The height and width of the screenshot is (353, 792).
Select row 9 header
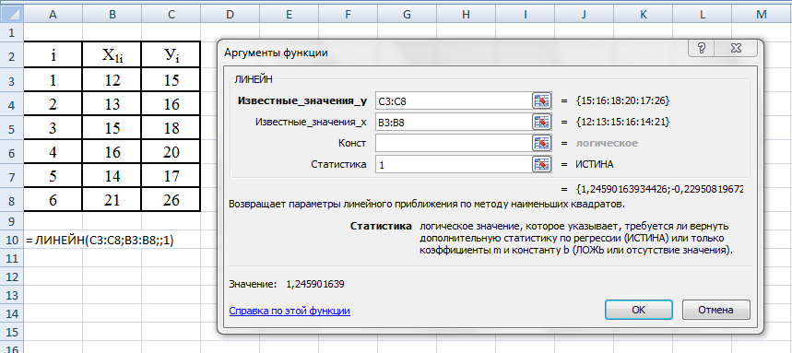click(11, 221)
